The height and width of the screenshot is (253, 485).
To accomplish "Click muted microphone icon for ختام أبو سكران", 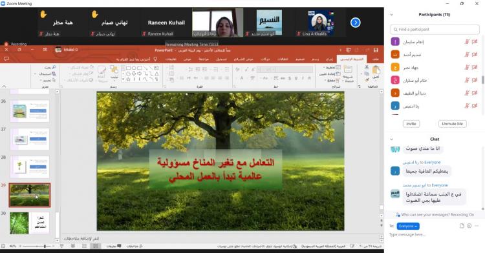I will 467,80.
